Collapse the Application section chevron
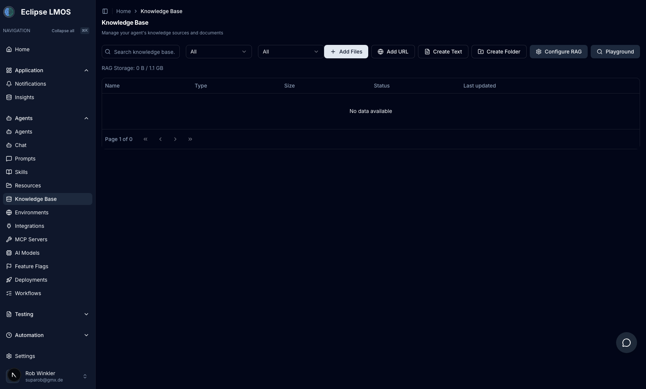The width and height of the screenshot is (646, 389). coord(86,70)
